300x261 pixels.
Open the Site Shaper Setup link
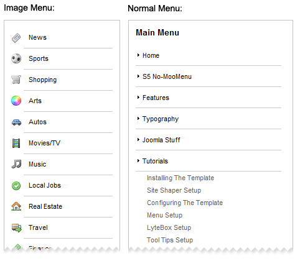(174, 190)
